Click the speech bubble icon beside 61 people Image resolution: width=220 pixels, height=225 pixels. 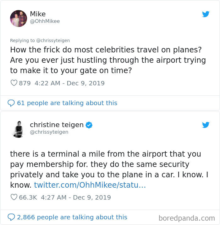(x=11, y=103)
